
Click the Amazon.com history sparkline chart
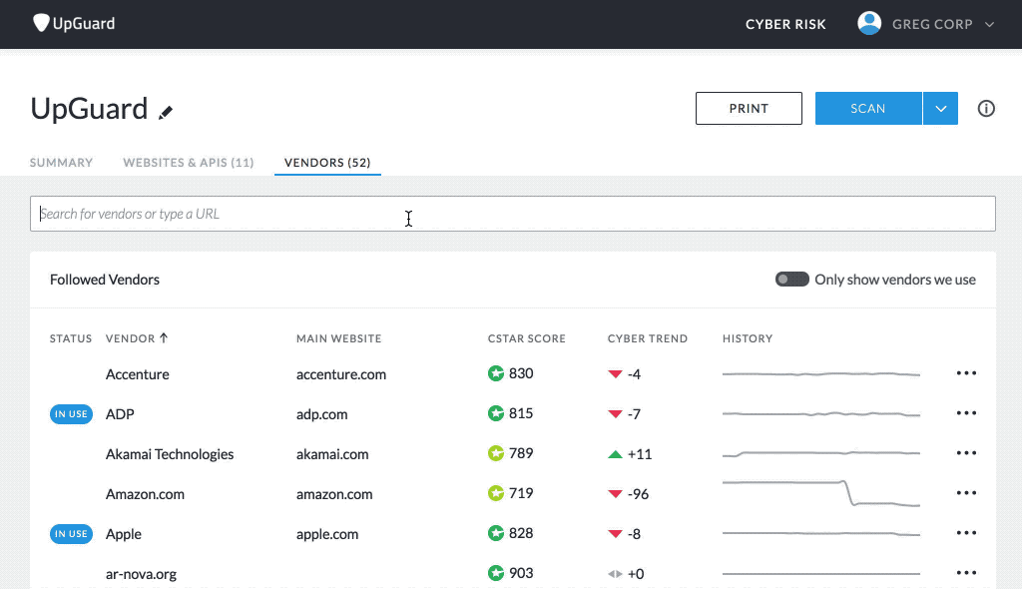821,493
